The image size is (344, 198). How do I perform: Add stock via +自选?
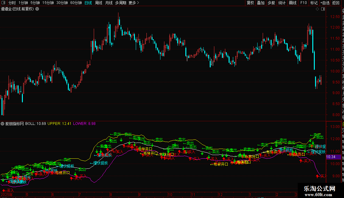[x=325, y=3]
